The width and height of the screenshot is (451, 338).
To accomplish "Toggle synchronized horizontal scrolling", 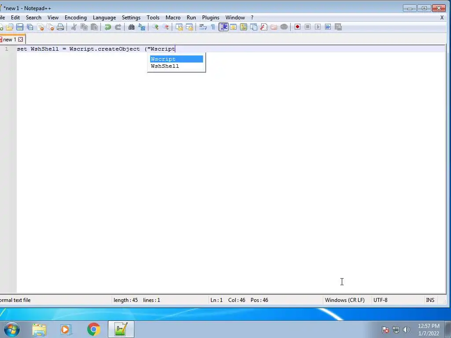I will (x=189, y=27).
